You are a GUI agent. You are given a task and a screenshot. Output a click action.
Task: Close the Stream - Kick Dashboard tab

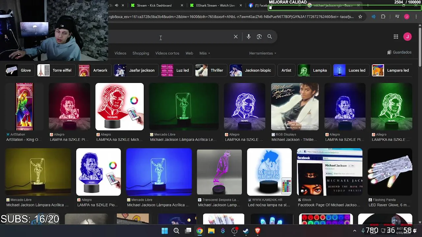pyautogui.click(x=182, y=5)
